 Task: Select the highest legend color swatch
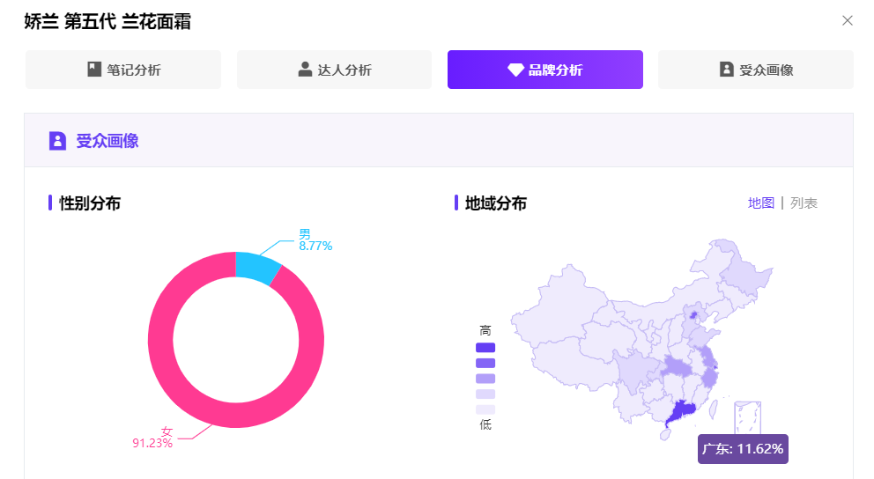[x=485, y=348]
